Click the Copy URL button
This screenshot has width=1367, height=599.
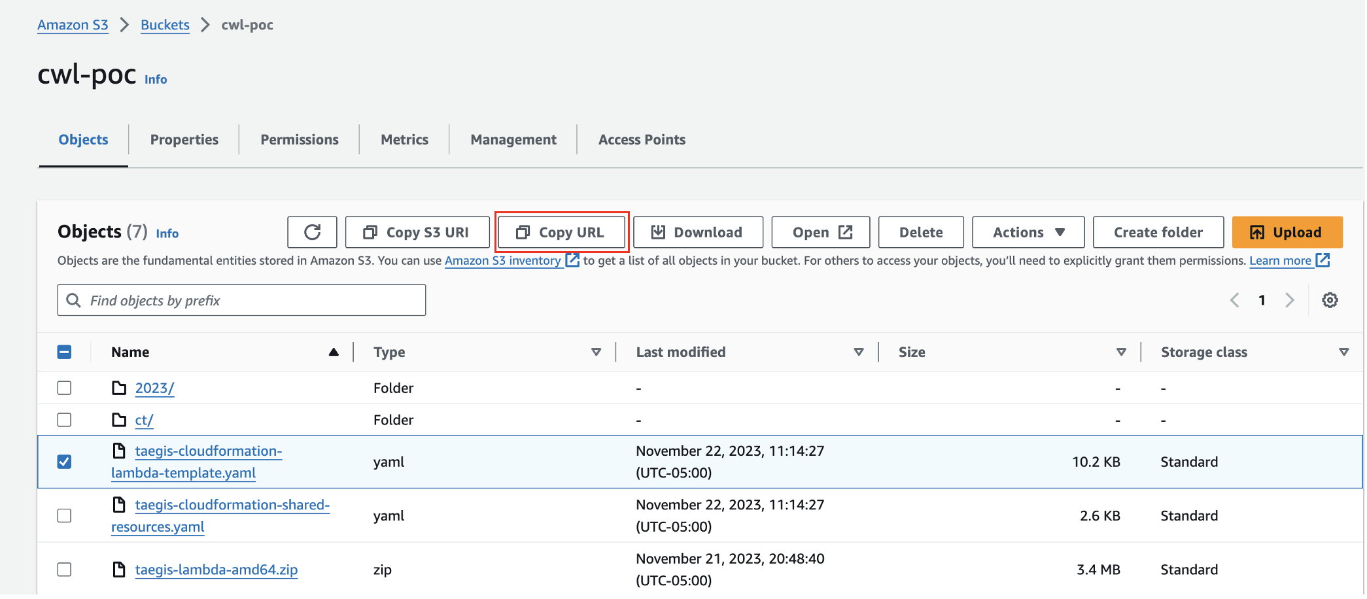pos(561,232)
